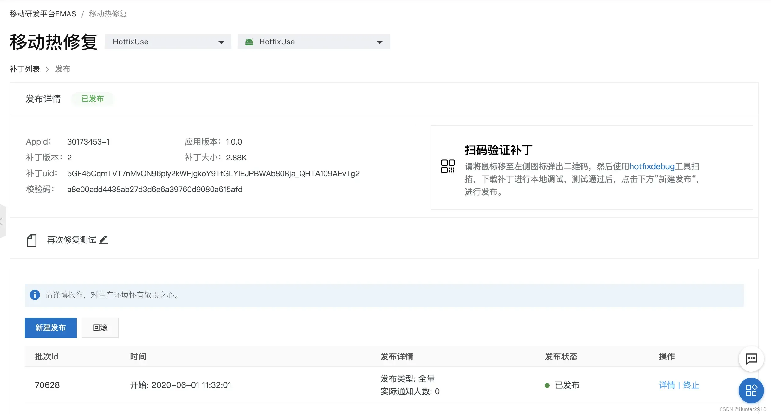
Task: Click the 再次修复测试 description text
Action: (x=72, y=240)
